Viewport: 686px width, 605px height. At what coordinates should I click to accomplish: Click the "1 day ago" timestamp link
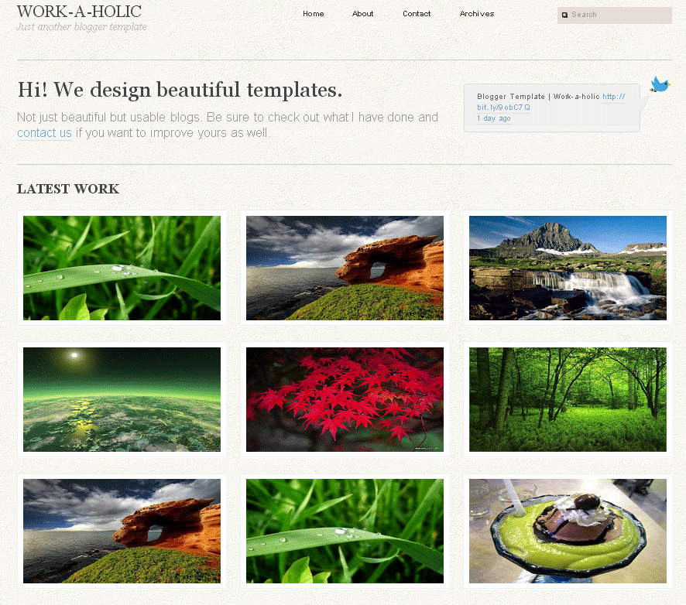tap(493, 118)
